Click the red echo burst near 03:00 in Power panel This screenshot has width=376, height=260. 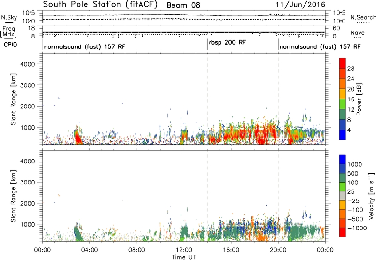coord(78,137)
